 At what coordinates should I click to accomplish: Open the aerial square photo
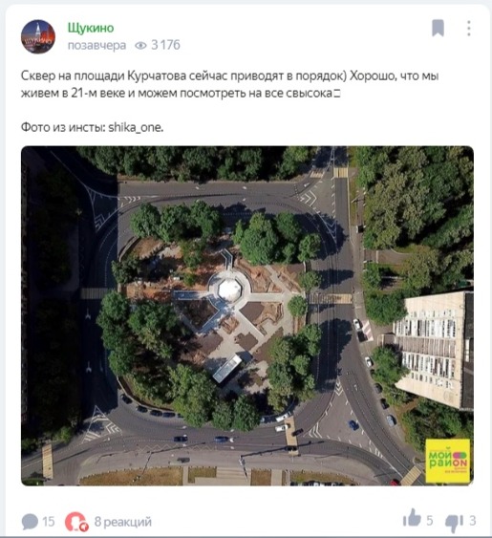[247, 315]
